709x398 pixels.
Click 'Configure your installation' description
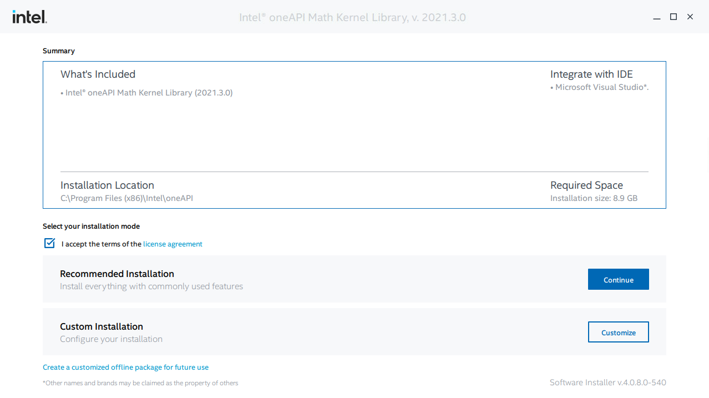pos(111,339)
